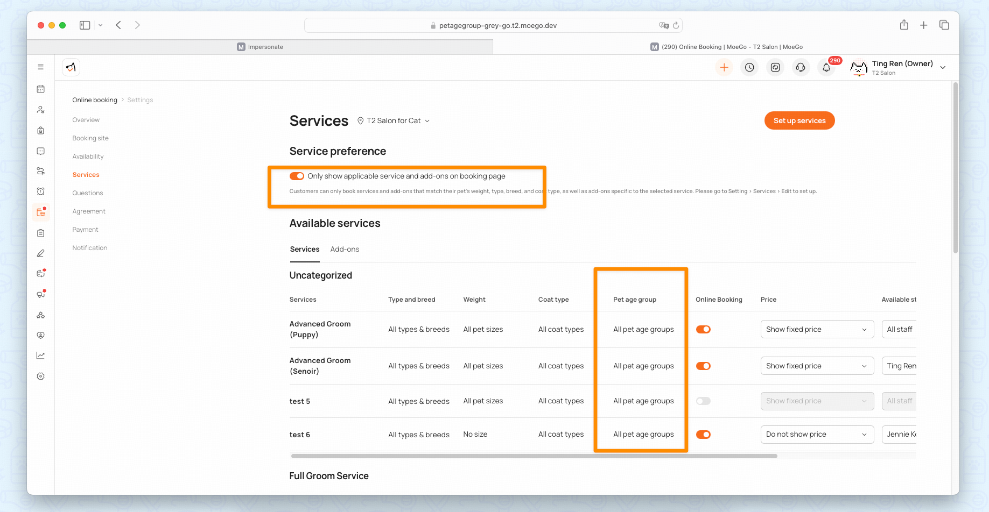Image resolution: width=989 pixels, height=512 pixels.
Task: Turn off online booking for Advanced Groom (Puppy)
Action: (703, 330)
